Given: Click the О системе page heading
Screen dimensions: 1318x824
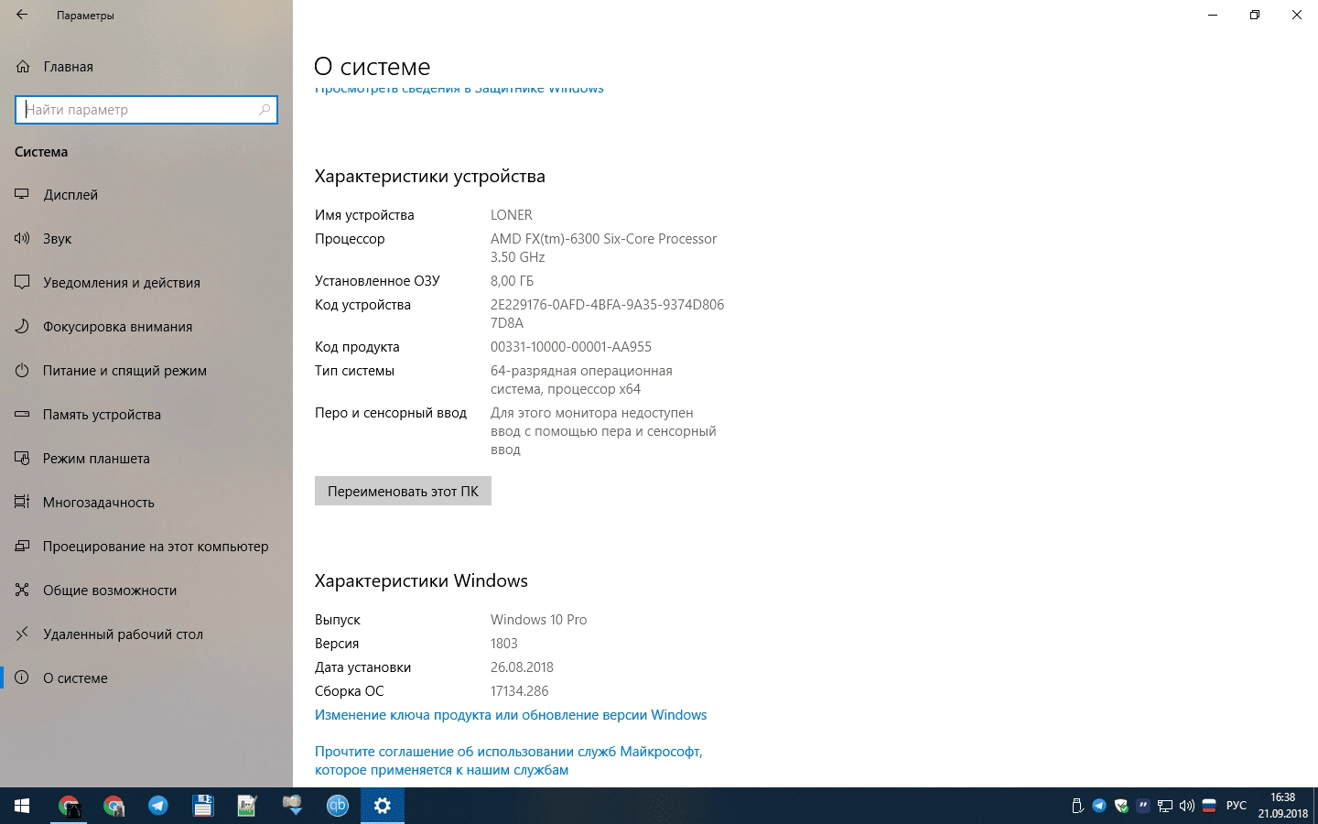Looking at the screenshot, I should pyautogui.click(x=372, y=67).
